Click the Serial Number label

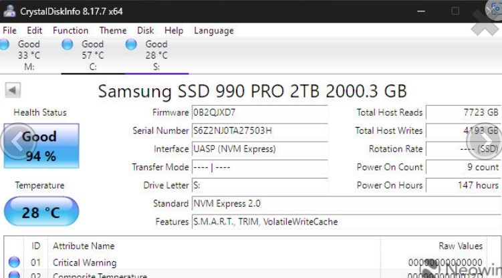point(160,131)
